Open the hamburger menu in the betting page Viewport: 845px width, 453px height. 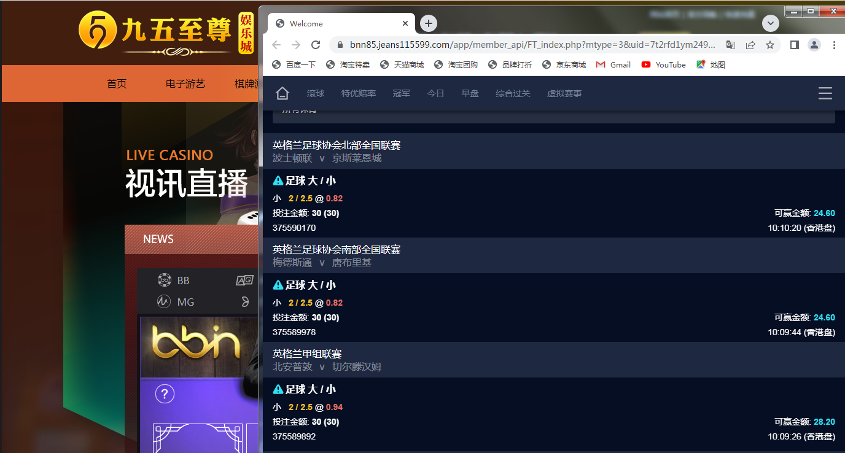825,93
